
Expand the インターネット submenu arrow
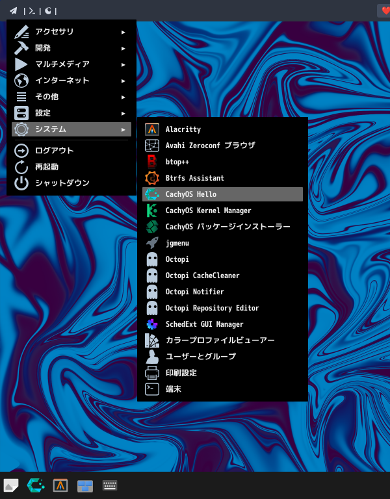coord(123,81)
